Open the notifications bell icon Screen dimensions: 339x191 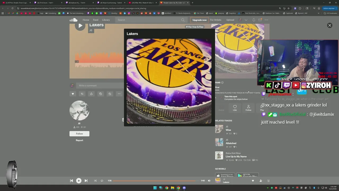[x=254, y=20]
